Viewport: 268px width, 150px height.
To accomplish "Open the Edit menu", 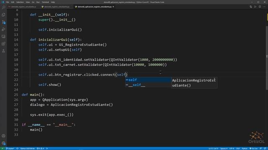I will 13,2.
